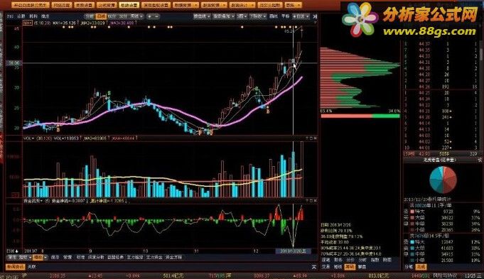Open the MA indicator dropdown label

[x=28, y=23]
